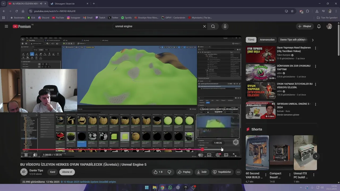Open Spotify bookmark
This screenshot has height=191, width=340.
pyautogui.click(x=126, y=18)
